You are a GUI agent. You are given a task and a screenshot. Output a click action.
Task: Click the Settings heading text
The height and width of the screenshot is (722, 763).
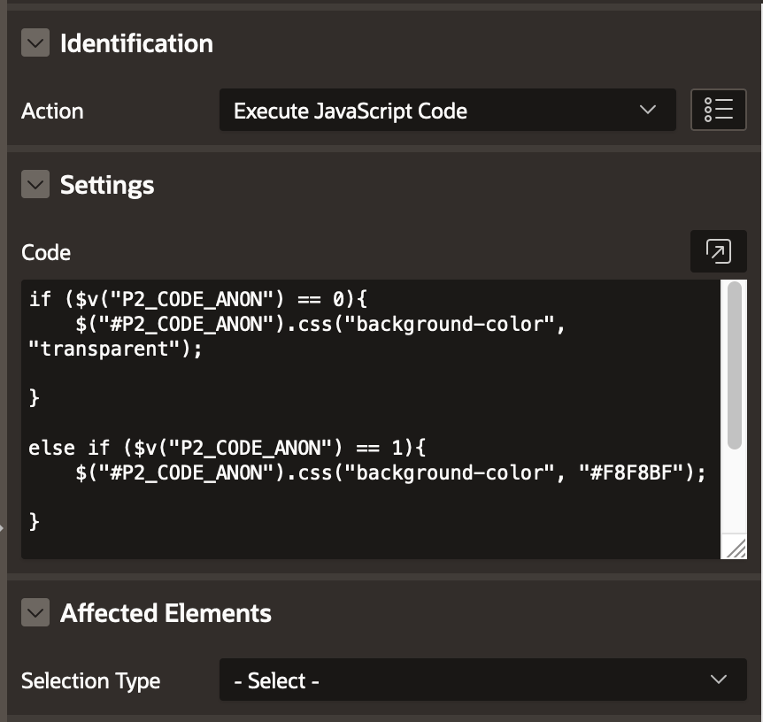(107, 185)
